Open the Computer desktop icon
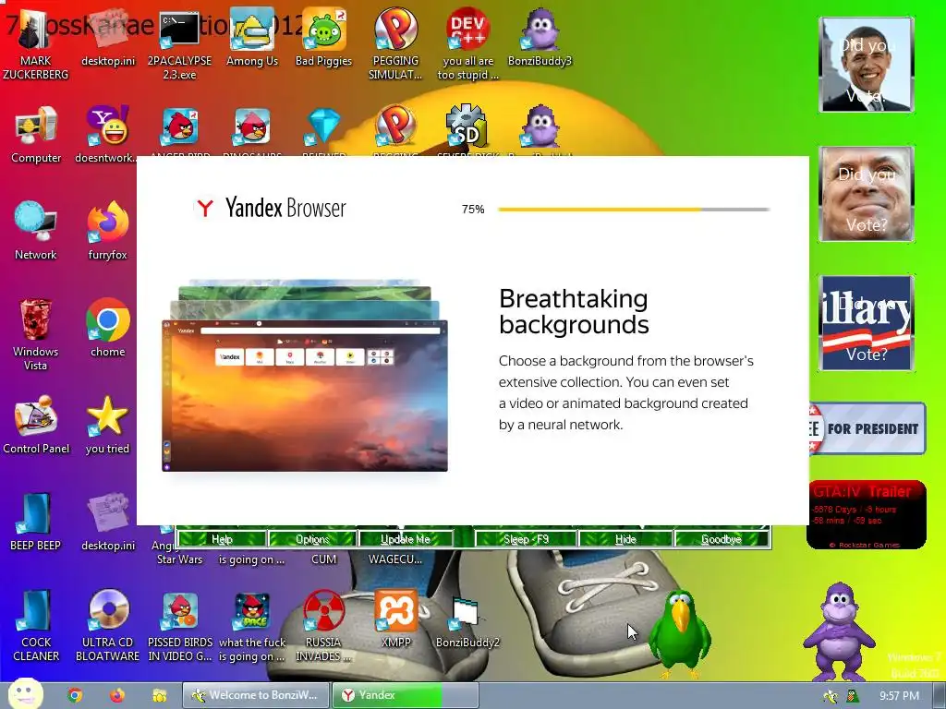The image size is (946, 709). click(x=36, y=135)
